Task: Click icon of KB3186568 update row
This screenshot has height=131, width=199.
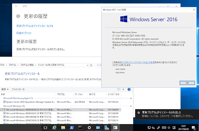Action: [5, 117]
